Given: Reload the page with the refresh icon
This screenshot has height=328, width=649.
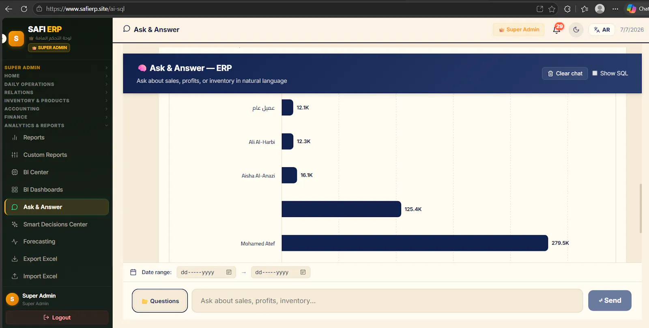Looking at the screenshot, I should 24,9.
